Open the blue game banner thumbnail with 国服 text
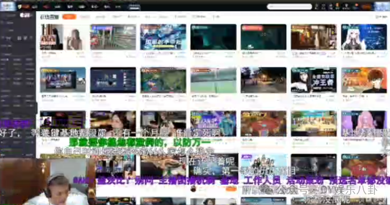Image resolution: width=390 pixels, height=205 pixels. tap(163, 37)
